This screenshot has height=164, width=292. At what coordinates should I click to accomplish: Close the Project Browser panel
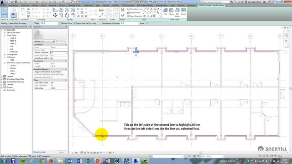pos(31,27)
